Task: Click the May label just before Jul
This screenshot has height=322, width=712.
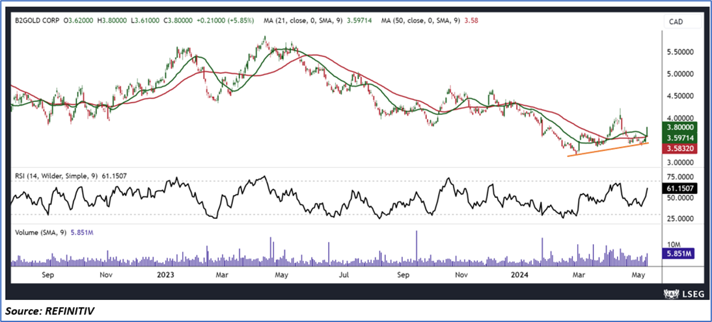Action: coord(282,275)
